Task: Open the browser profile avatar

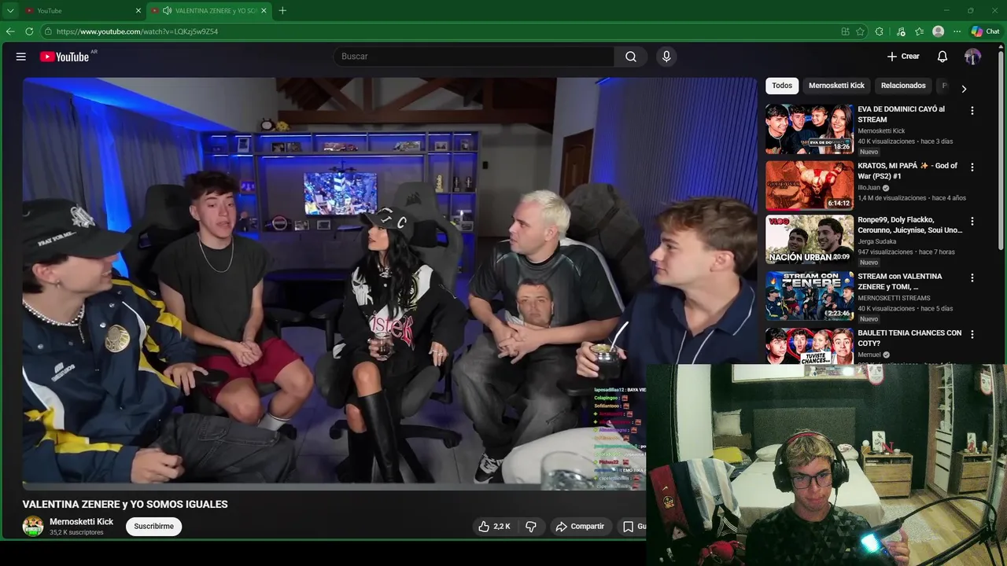Action: [938, 31]
